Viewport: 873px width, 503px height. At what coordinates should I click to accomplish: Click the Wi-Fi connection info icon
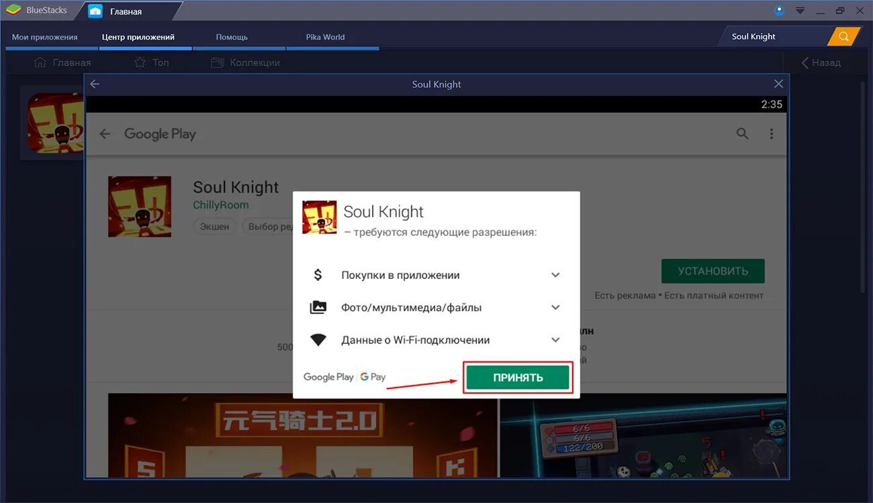click(318, 340)
